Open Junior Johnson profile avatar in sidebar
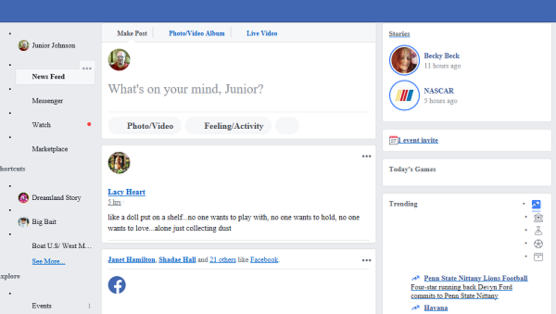Viewport: 556px width, 314px height. pyautogui.click(x=24, y=45)
